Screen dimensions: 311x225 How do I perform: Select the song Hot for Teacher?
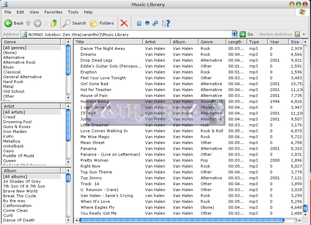pyautogui.click(x=96, y=90)
